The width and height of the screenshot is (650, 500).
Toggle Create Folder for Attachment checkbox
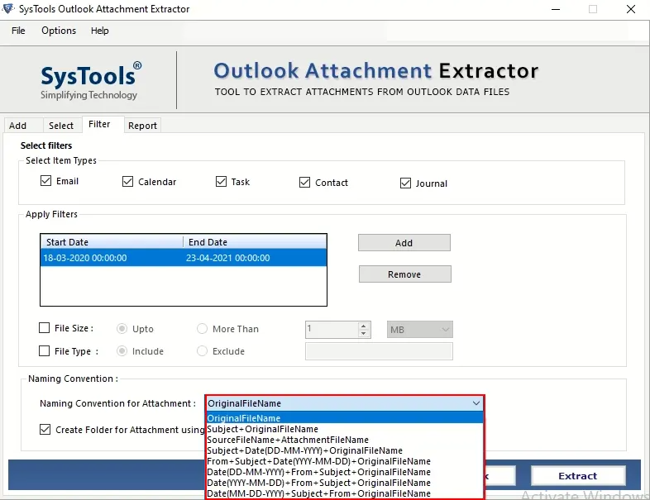point(45,430)
